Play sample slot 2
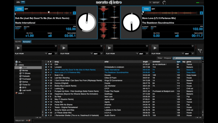Viewport: 218px width, 123px height. pyautogui.click(x=64, y=48)
